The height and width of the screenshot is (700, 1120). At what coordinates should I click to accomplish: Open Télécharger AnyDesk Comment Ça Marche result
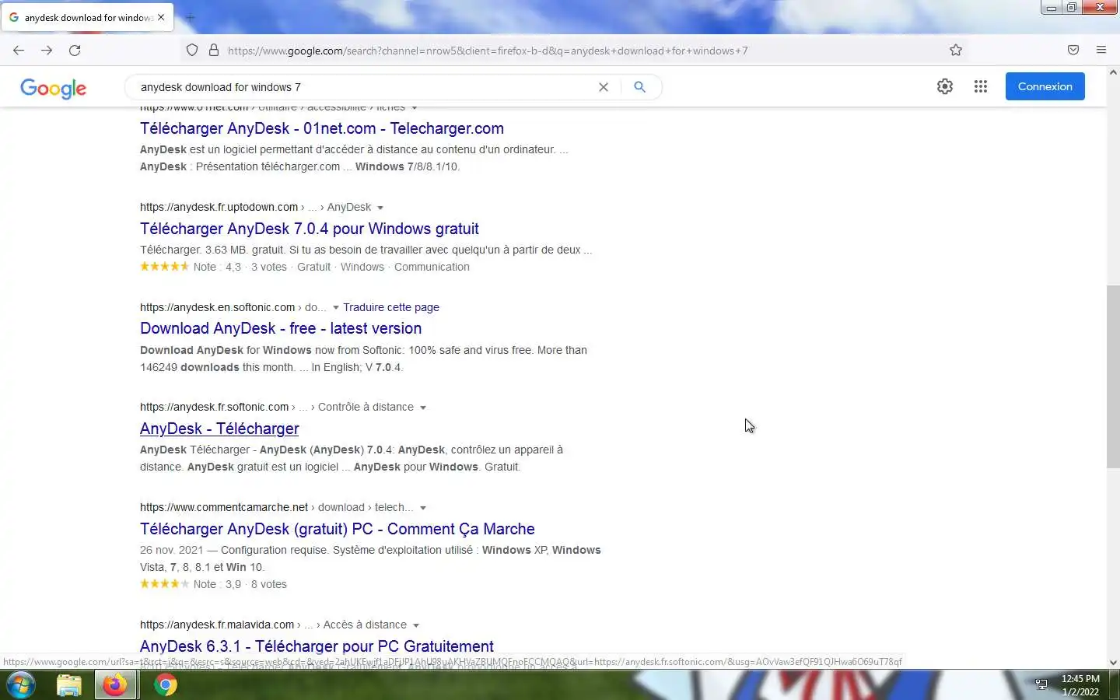(338, 529)
